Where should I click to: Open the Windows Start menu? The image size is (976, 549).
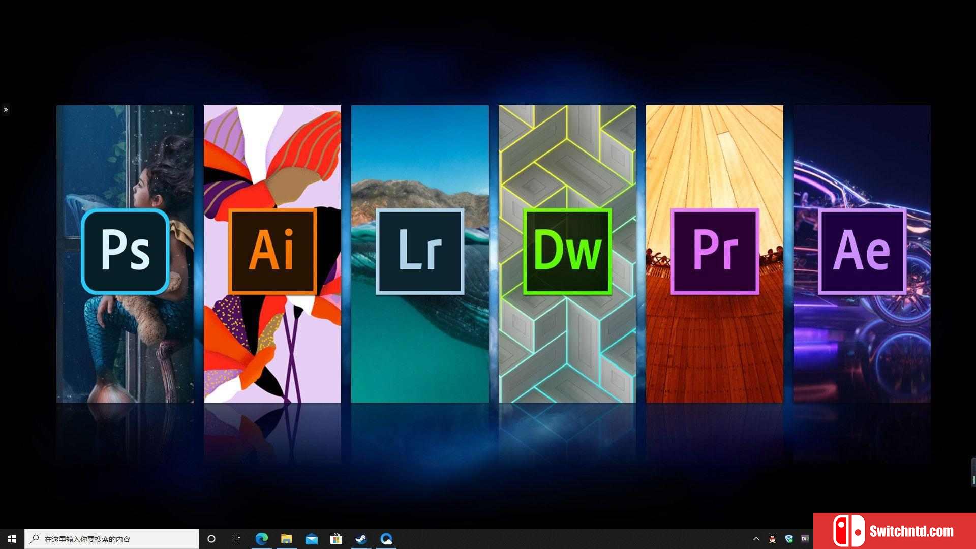click(x=12, y=539)
